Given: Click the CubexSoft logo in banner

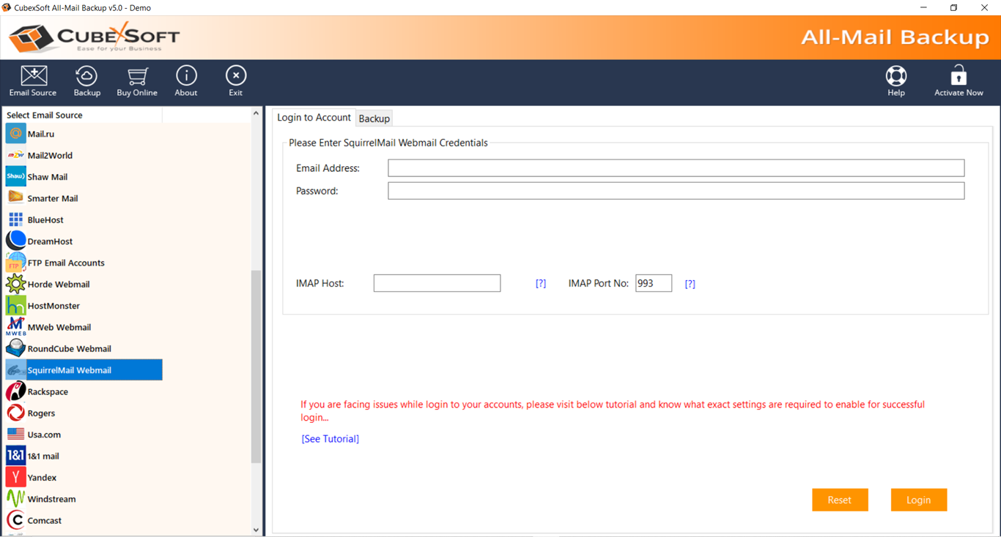Looking at the screenshot, I should [95, 37].
